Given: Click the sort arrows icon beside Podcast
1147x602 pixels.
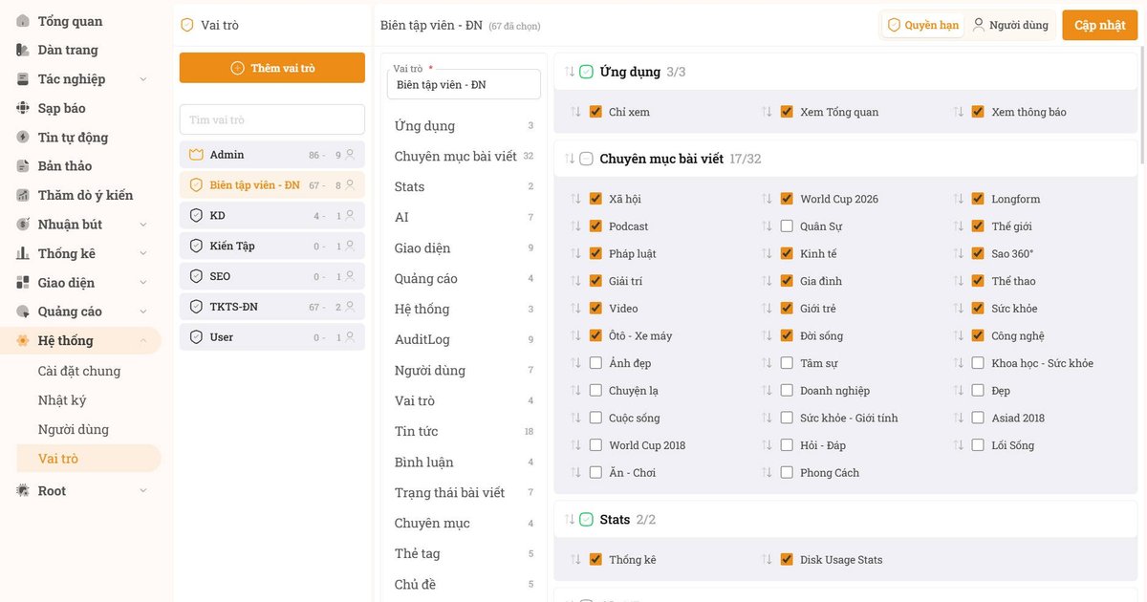Looking at the screenshot, I should tap(575, 226).
